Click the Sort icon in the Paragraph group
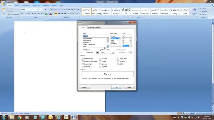Viewport: 214px width, 120px height. 75,10
